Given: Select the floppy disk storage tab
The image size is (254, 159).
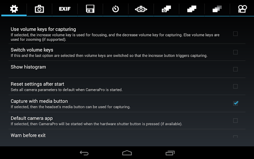Looking at the screenshot, I should click(x=90, y=9).
